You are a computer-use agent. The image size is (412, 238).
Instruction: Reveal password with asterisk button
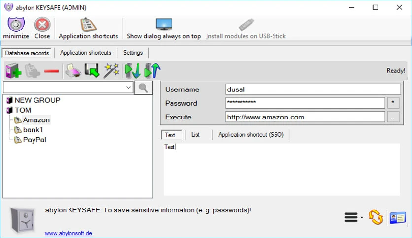(x=393, y=103)
